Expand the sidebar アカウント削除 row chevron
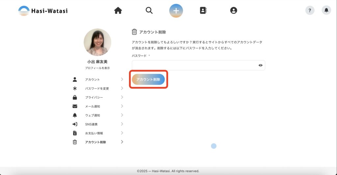337x175 pixels. point(122,142)
